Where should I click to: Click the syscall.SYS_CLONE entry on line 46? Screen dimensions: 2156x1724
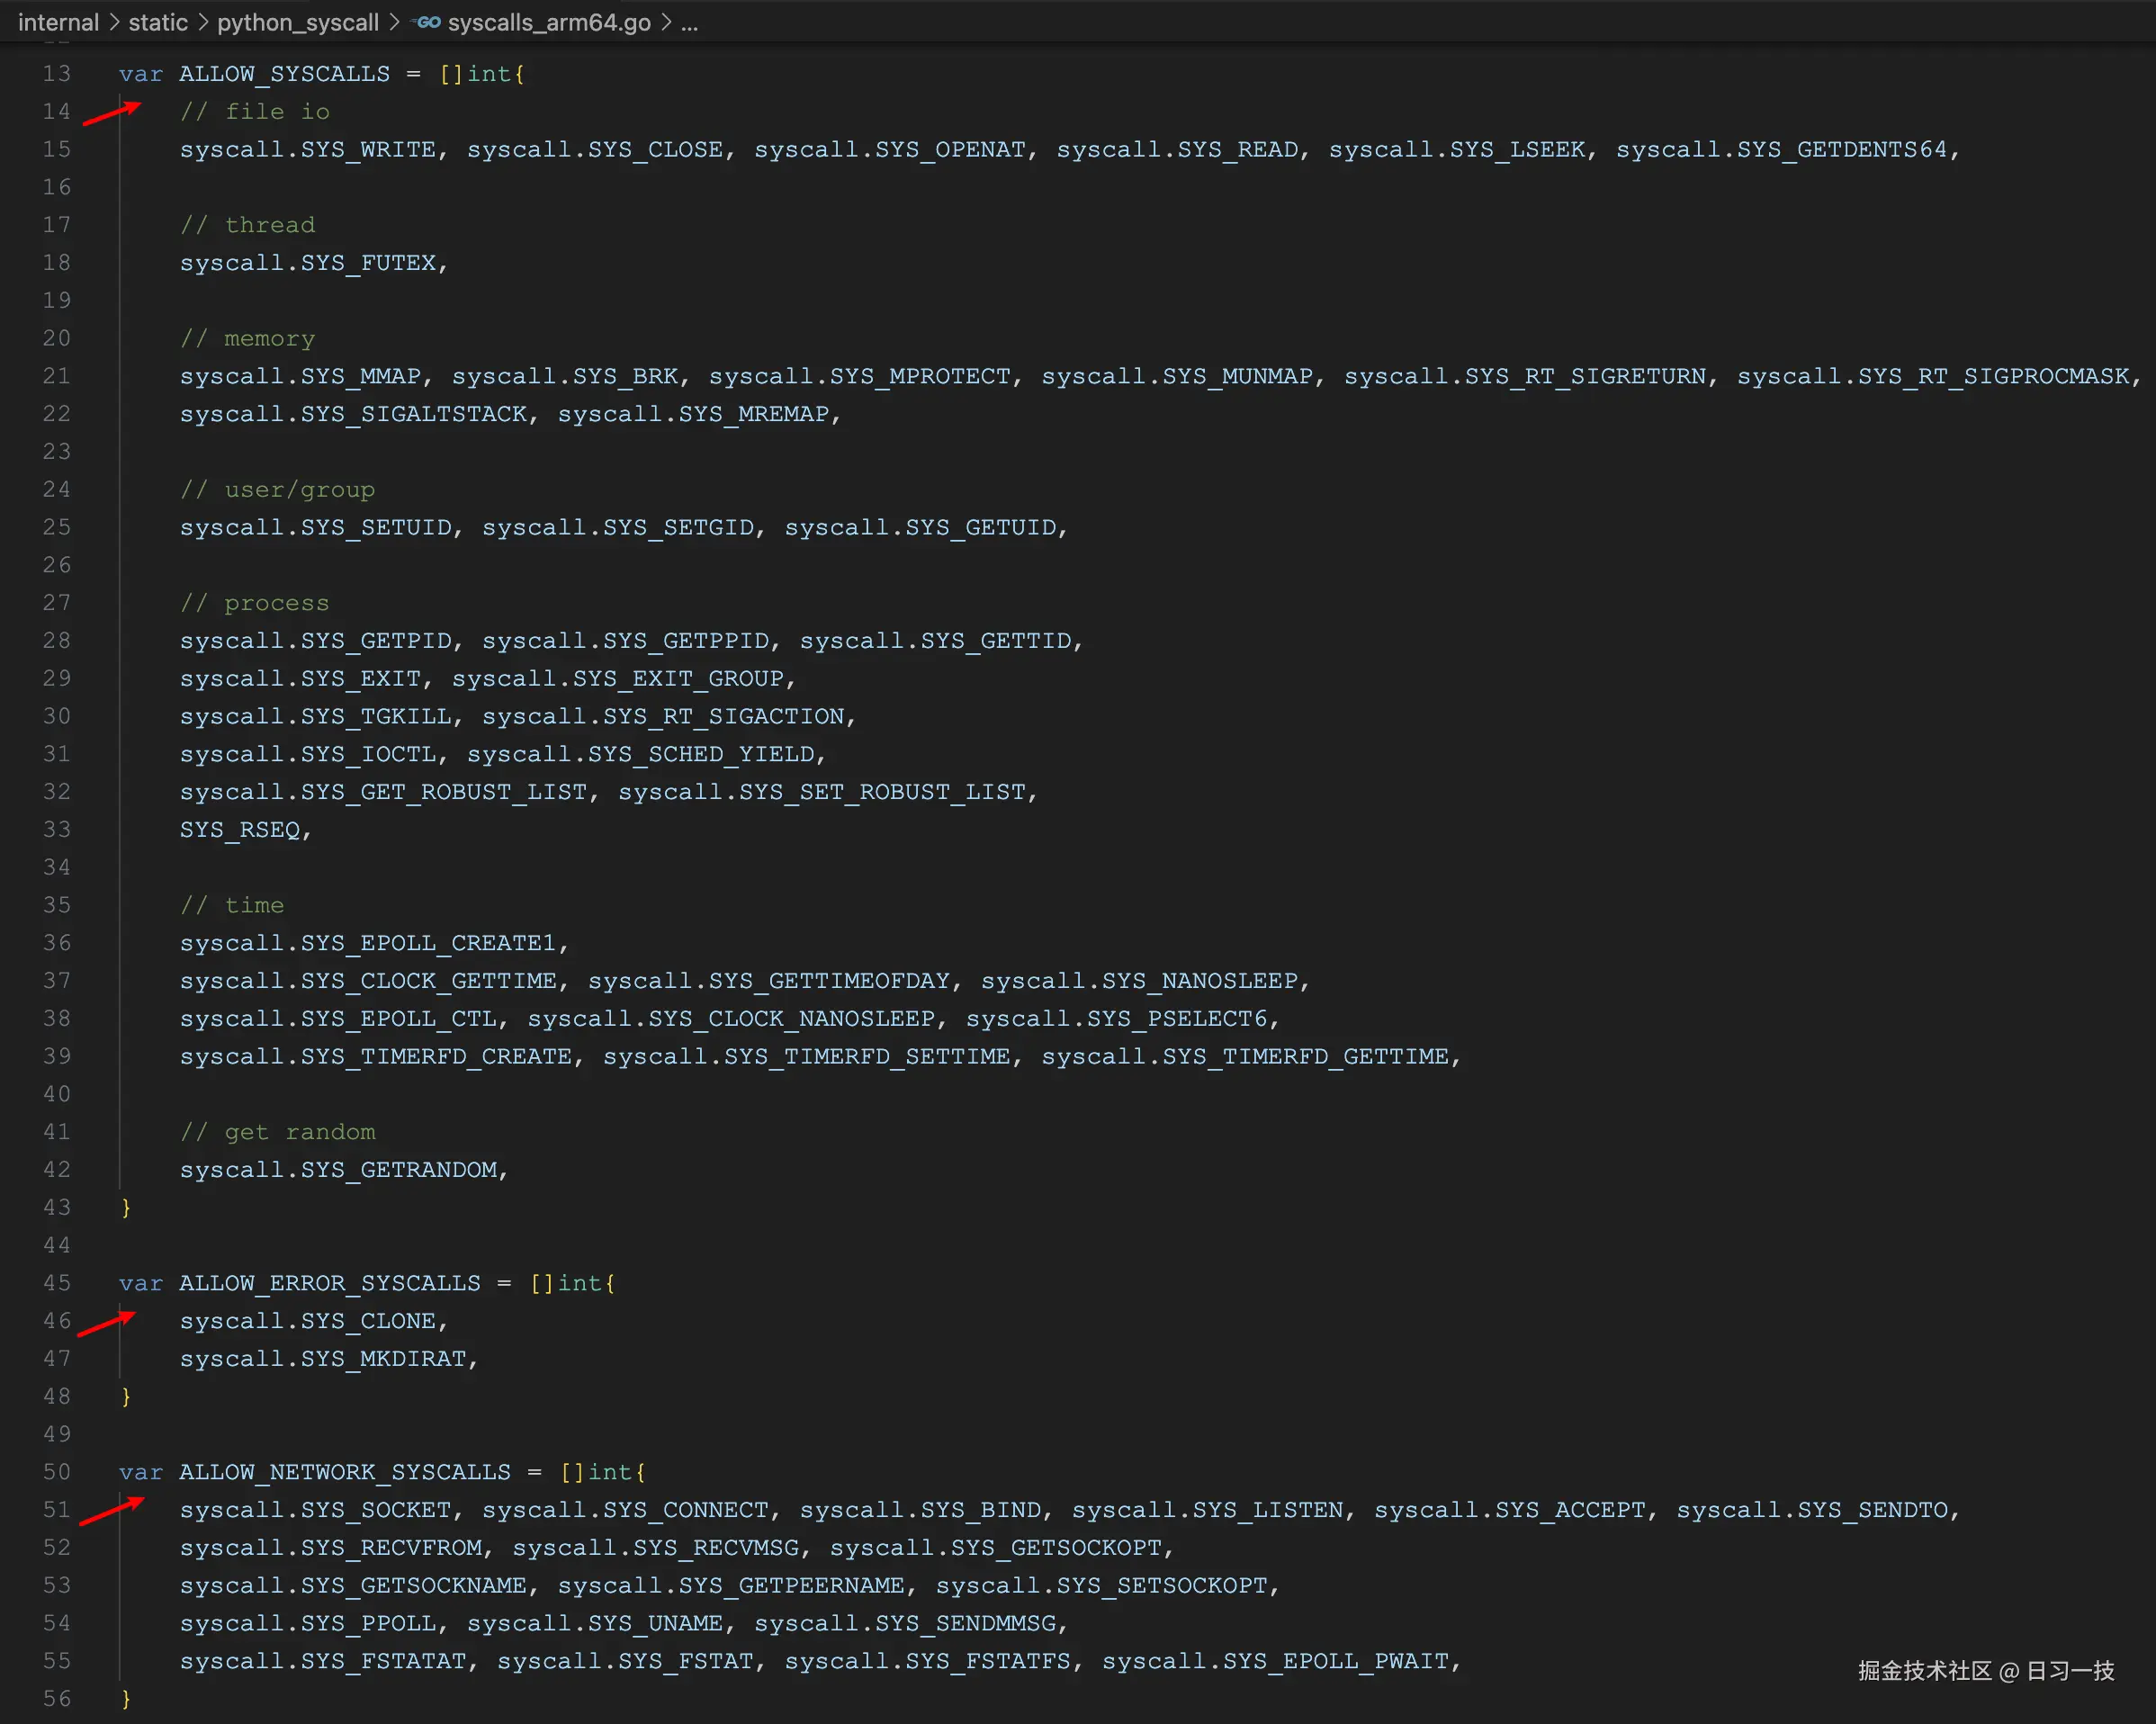click(x=310, y=1320)
